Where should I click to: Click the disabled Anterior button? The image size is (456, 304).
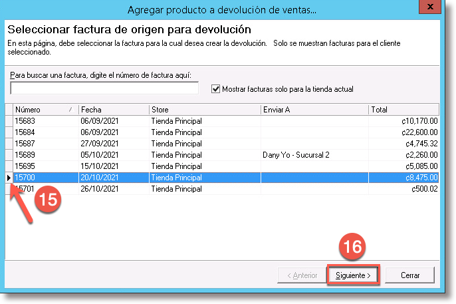302,275
